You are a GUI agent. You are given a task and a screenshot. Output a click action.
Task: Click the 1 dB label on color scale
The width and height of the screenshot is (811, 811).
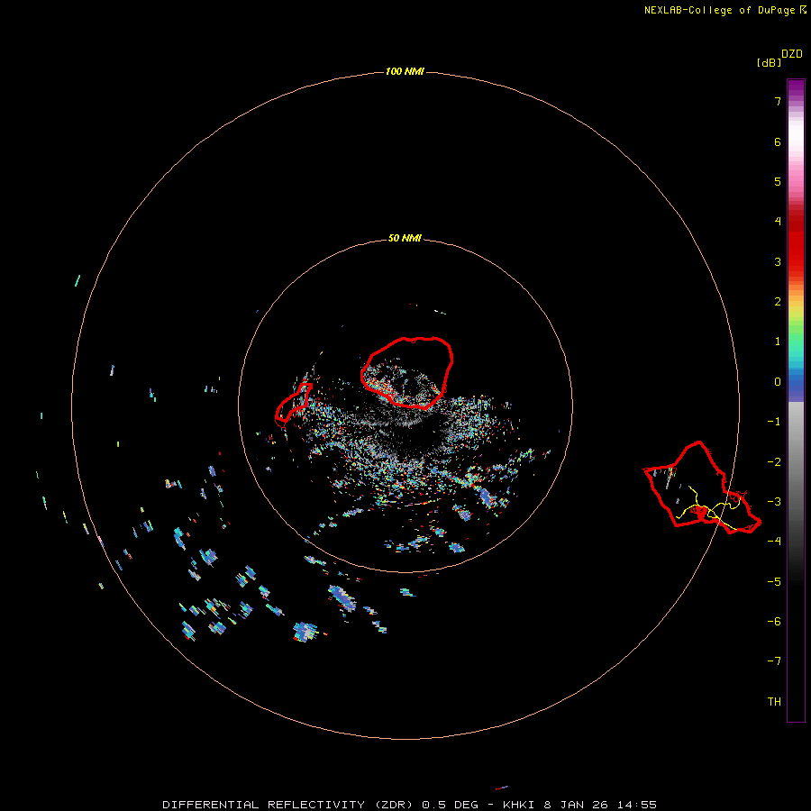778,342
